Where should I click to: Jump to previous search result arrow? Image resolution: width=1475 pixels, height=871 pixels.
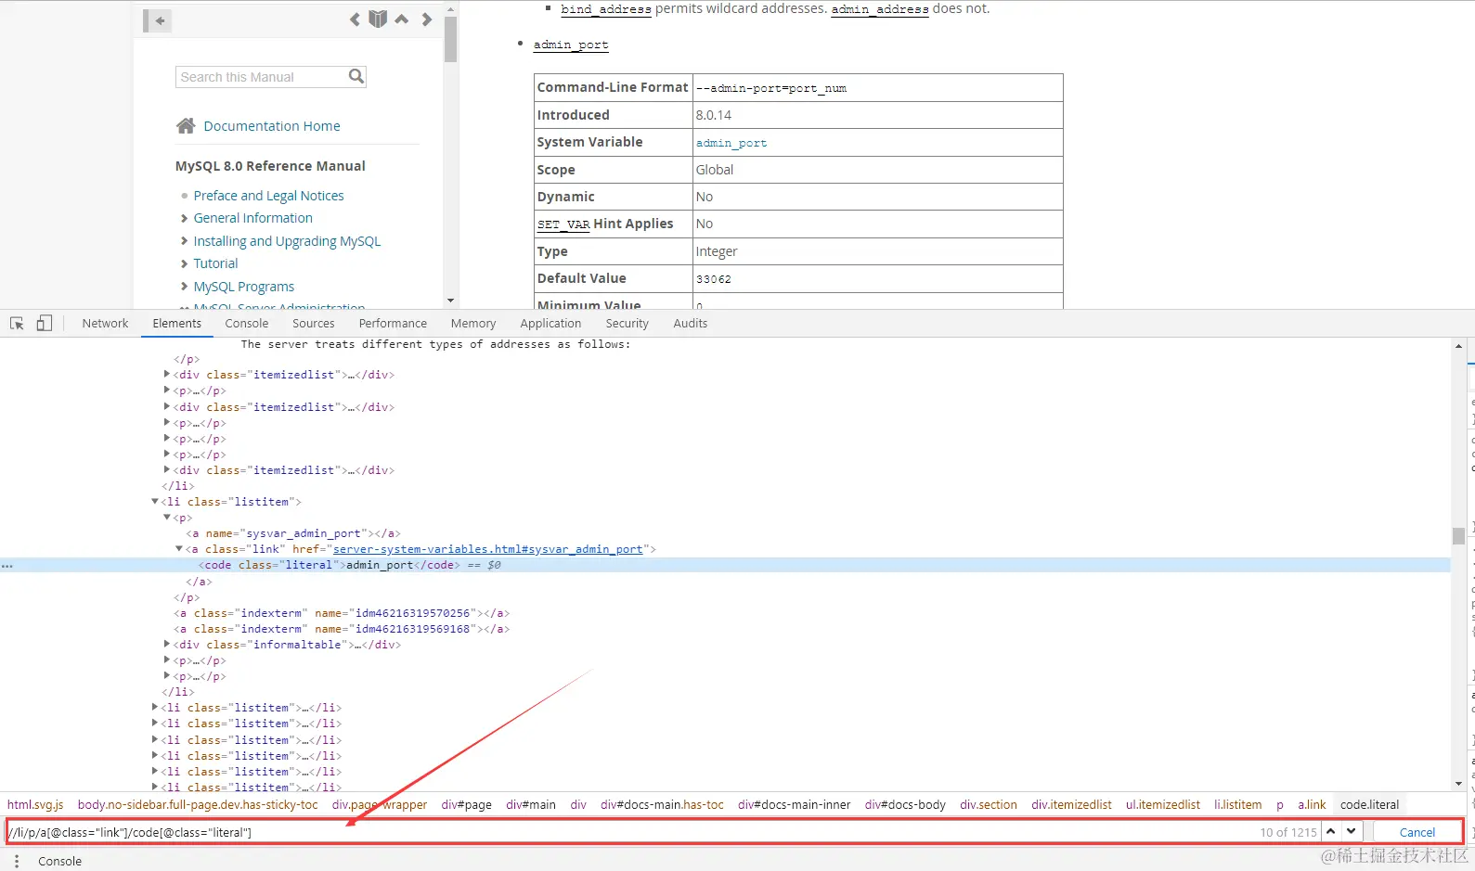(x=1331, y=832)
